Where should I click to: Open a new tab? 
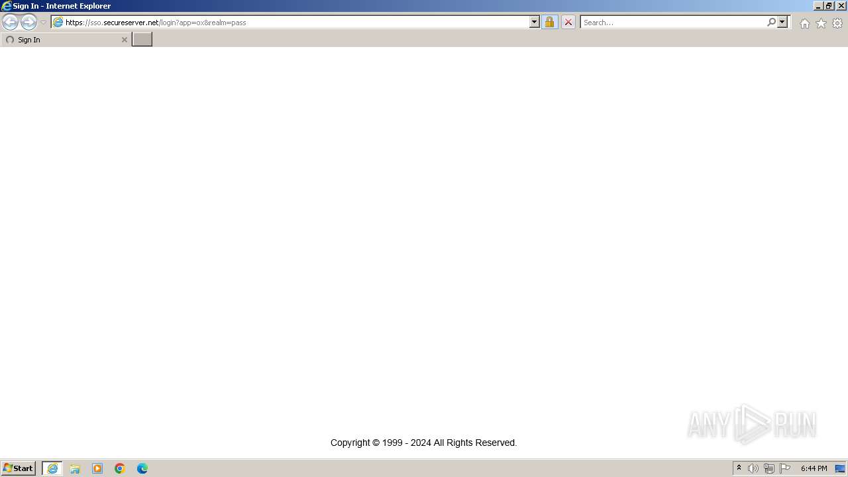point(142,40)
